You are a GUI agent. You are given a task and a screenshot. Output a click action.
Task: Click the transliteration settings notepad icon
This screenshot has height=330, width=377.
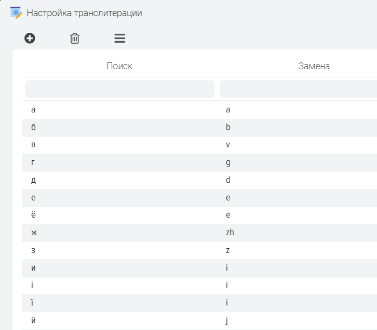16,13
